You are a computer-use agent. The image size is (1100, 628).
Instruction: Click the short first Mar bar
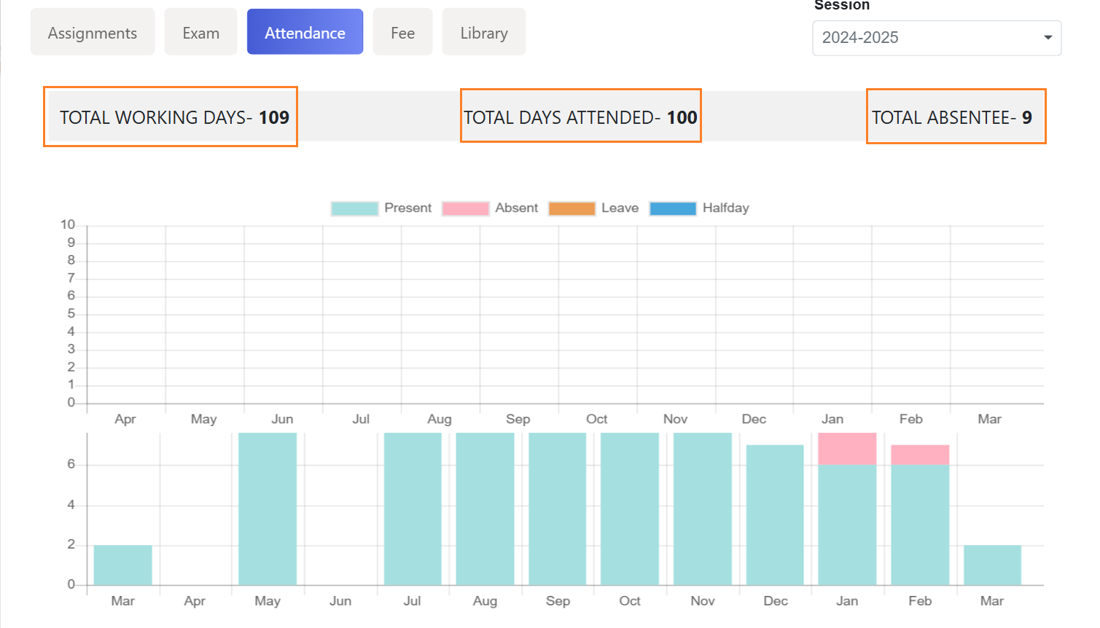122,565
